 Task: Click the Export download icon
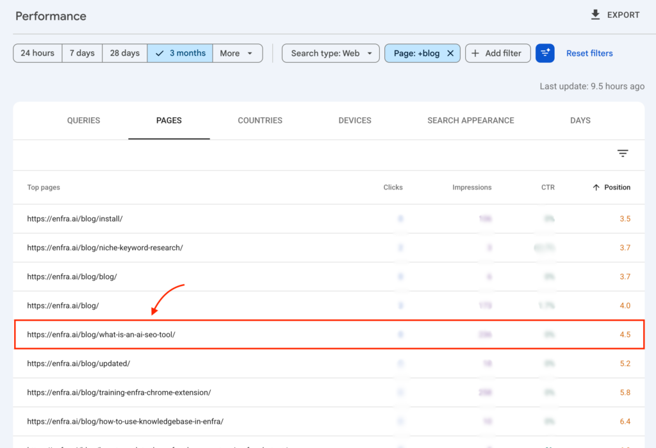[x=595, y=15]
